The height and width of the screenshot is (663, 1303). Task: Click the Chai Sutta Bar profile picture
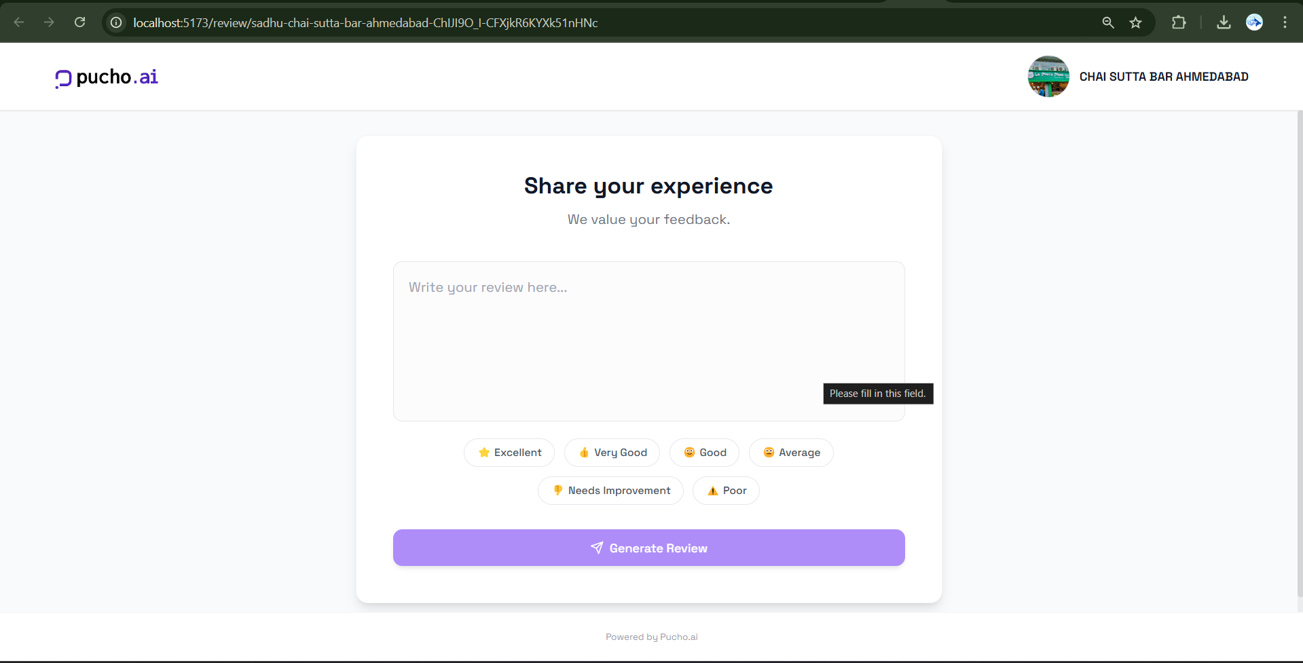coord(1048,77)
